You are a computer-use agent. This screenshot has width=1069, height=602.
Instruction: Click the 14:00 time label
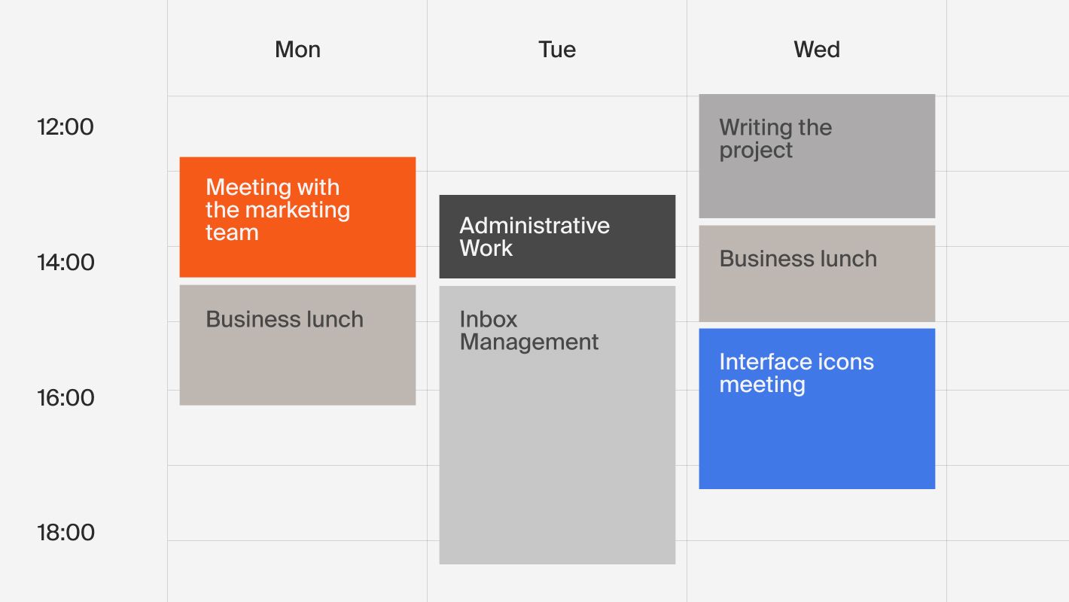pyautogui.click(x=65, y=262)
